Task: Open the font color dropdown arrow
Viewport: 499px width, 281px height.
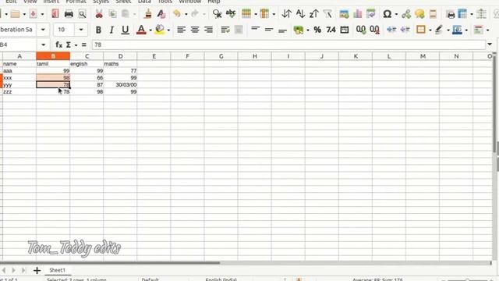Action: tap(150, 30)
